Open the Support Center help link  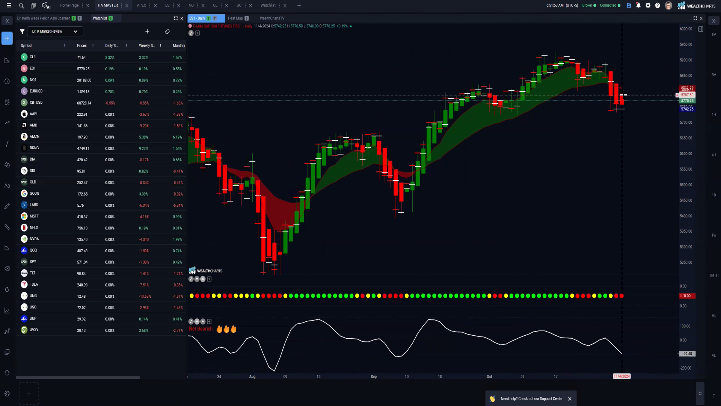531,399
